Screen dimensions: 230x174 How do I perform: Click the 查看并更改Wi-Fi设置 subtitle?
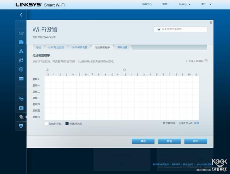click(44, 37)
